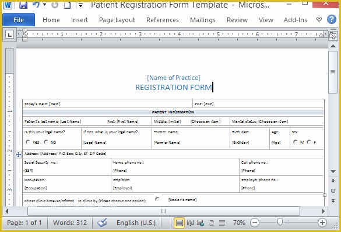Click the 70% zoom level button
Viewport: 341px width, 232px height.
(239, 223)
